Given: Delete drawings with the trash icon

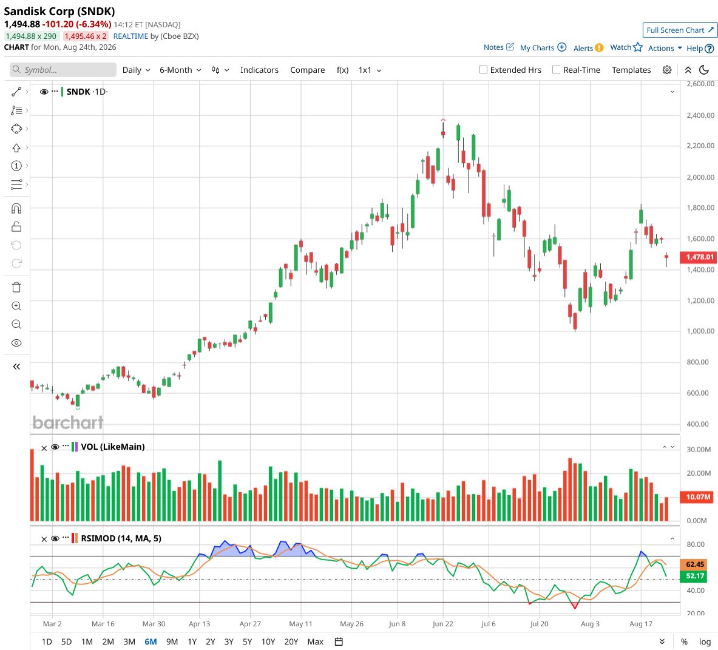Looking at the screenshot, I should coord(16,288).
